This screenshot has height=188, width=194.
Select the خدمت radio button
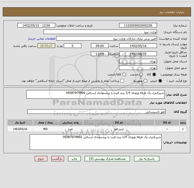click(141, 74)
